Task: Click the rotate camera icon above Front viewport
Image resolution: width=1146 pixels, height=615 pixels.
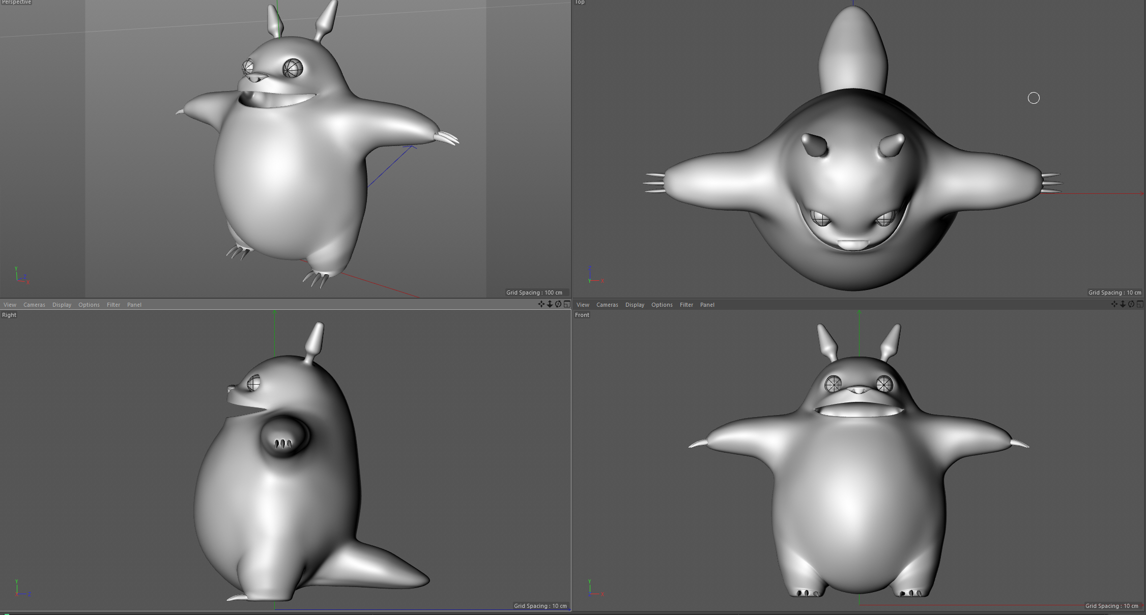Action: [x=1131, y=304]
